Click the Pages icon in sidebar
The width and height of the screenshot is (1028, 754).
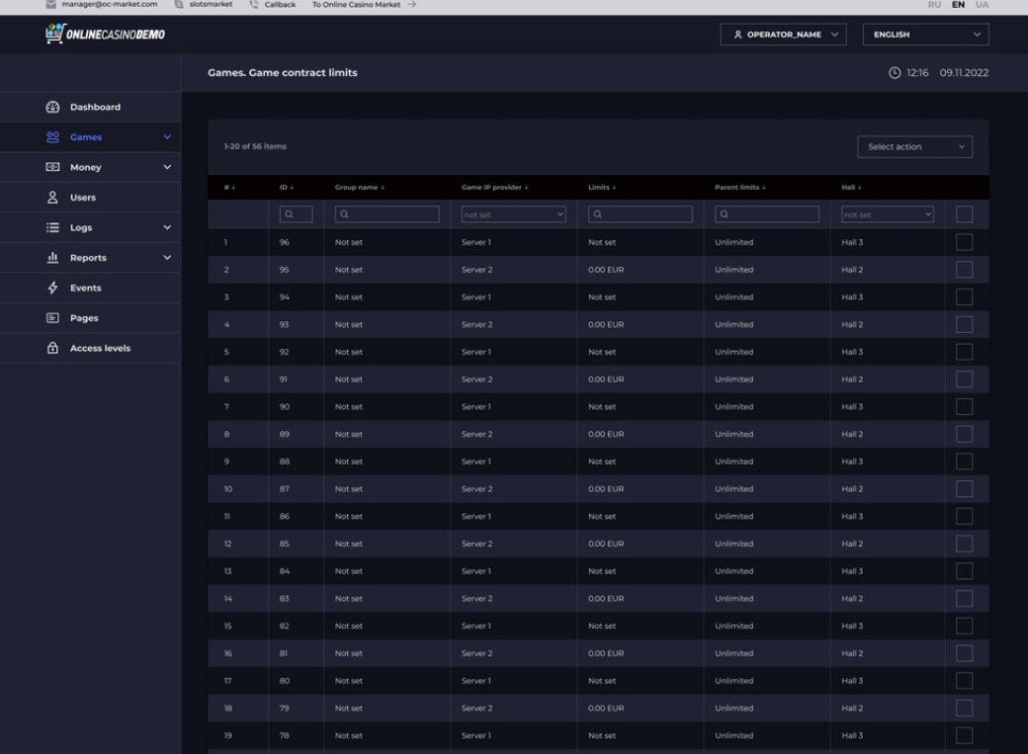click(x=53, y=318)
